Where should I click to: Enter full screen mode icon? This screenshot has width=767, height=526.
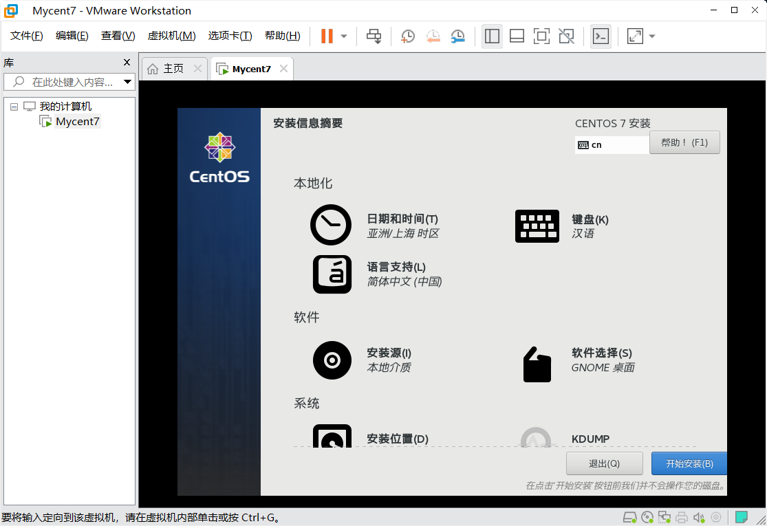pyautogui.click(x=541, y=36)
